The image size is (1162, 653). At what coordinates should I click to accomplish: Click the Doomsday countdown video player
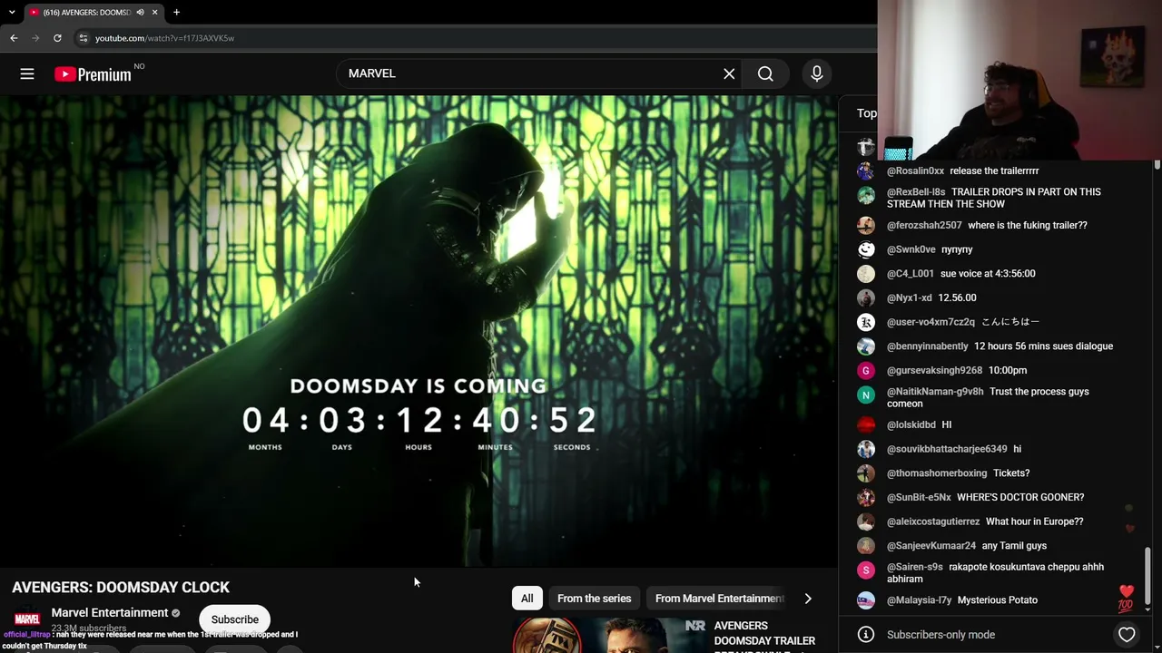coord(419,331)
